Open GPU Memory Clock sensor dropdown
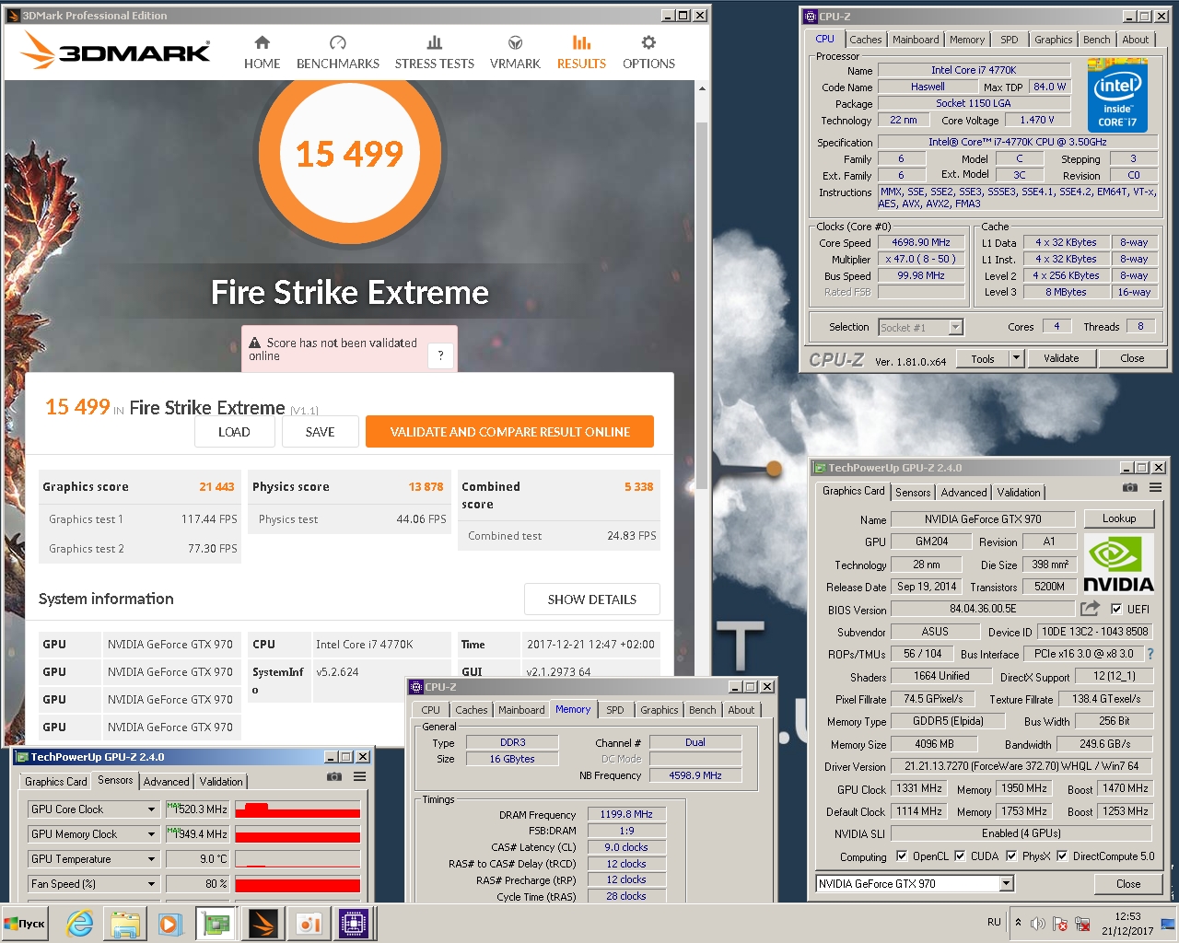The image size is (1179, 943). point(152,834)
